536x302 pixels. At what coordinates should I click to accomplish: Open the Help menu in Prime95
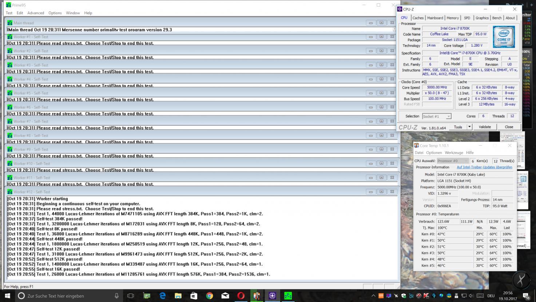tap(88, 13)
